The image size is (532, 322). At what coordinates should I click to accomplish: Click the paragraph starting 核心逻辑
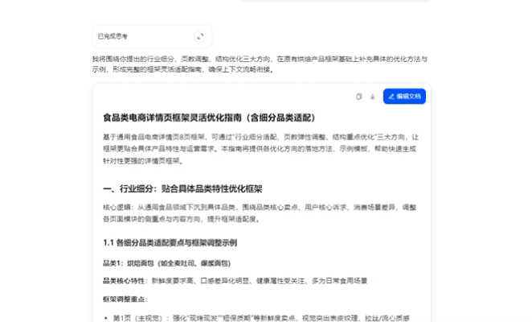(x=260, y=213)
